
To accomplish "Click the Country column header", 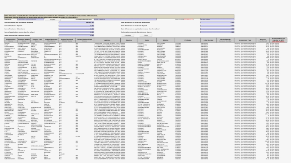I will [129, 40].
